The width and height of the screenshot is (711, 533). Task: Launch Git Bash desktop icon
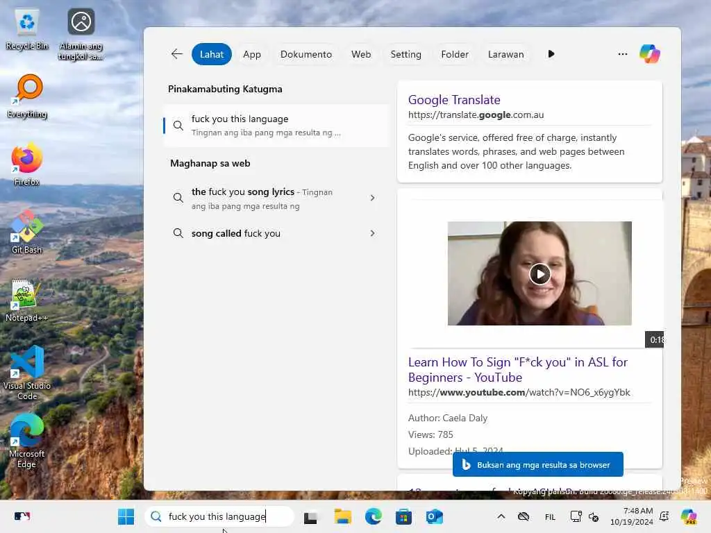point(27,232)
